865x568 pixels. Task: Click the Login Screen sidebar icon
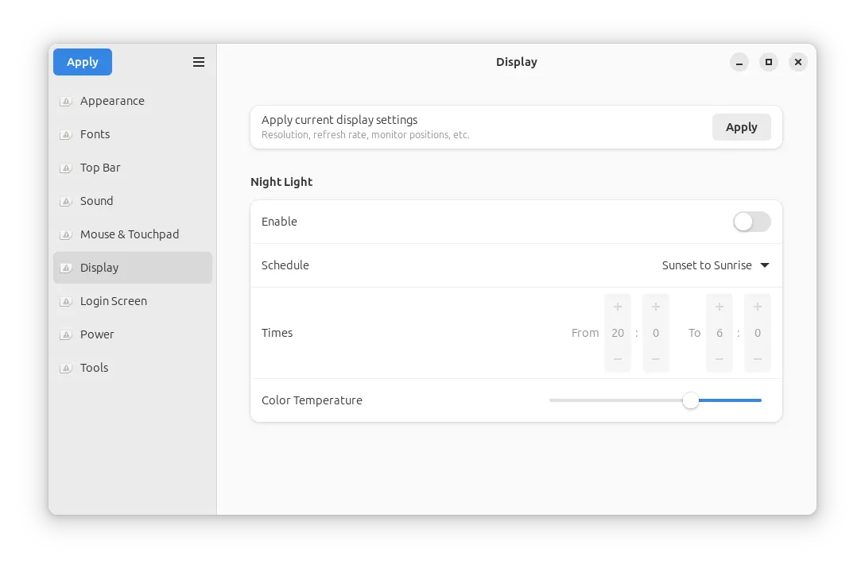pyautogui.click(x=65, y=302)
